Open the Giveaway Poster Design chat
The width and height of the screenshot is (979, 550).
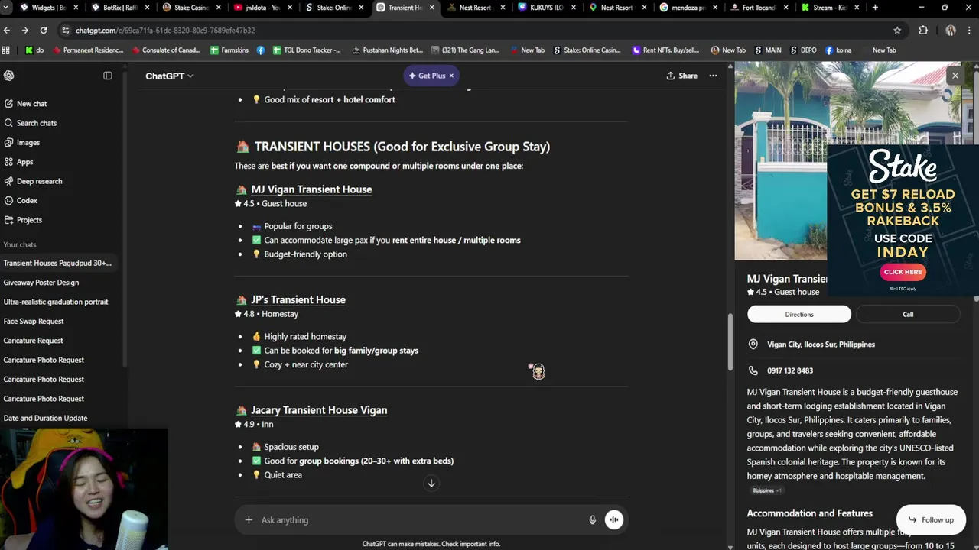pyautogui.click(x=41, y=283)
